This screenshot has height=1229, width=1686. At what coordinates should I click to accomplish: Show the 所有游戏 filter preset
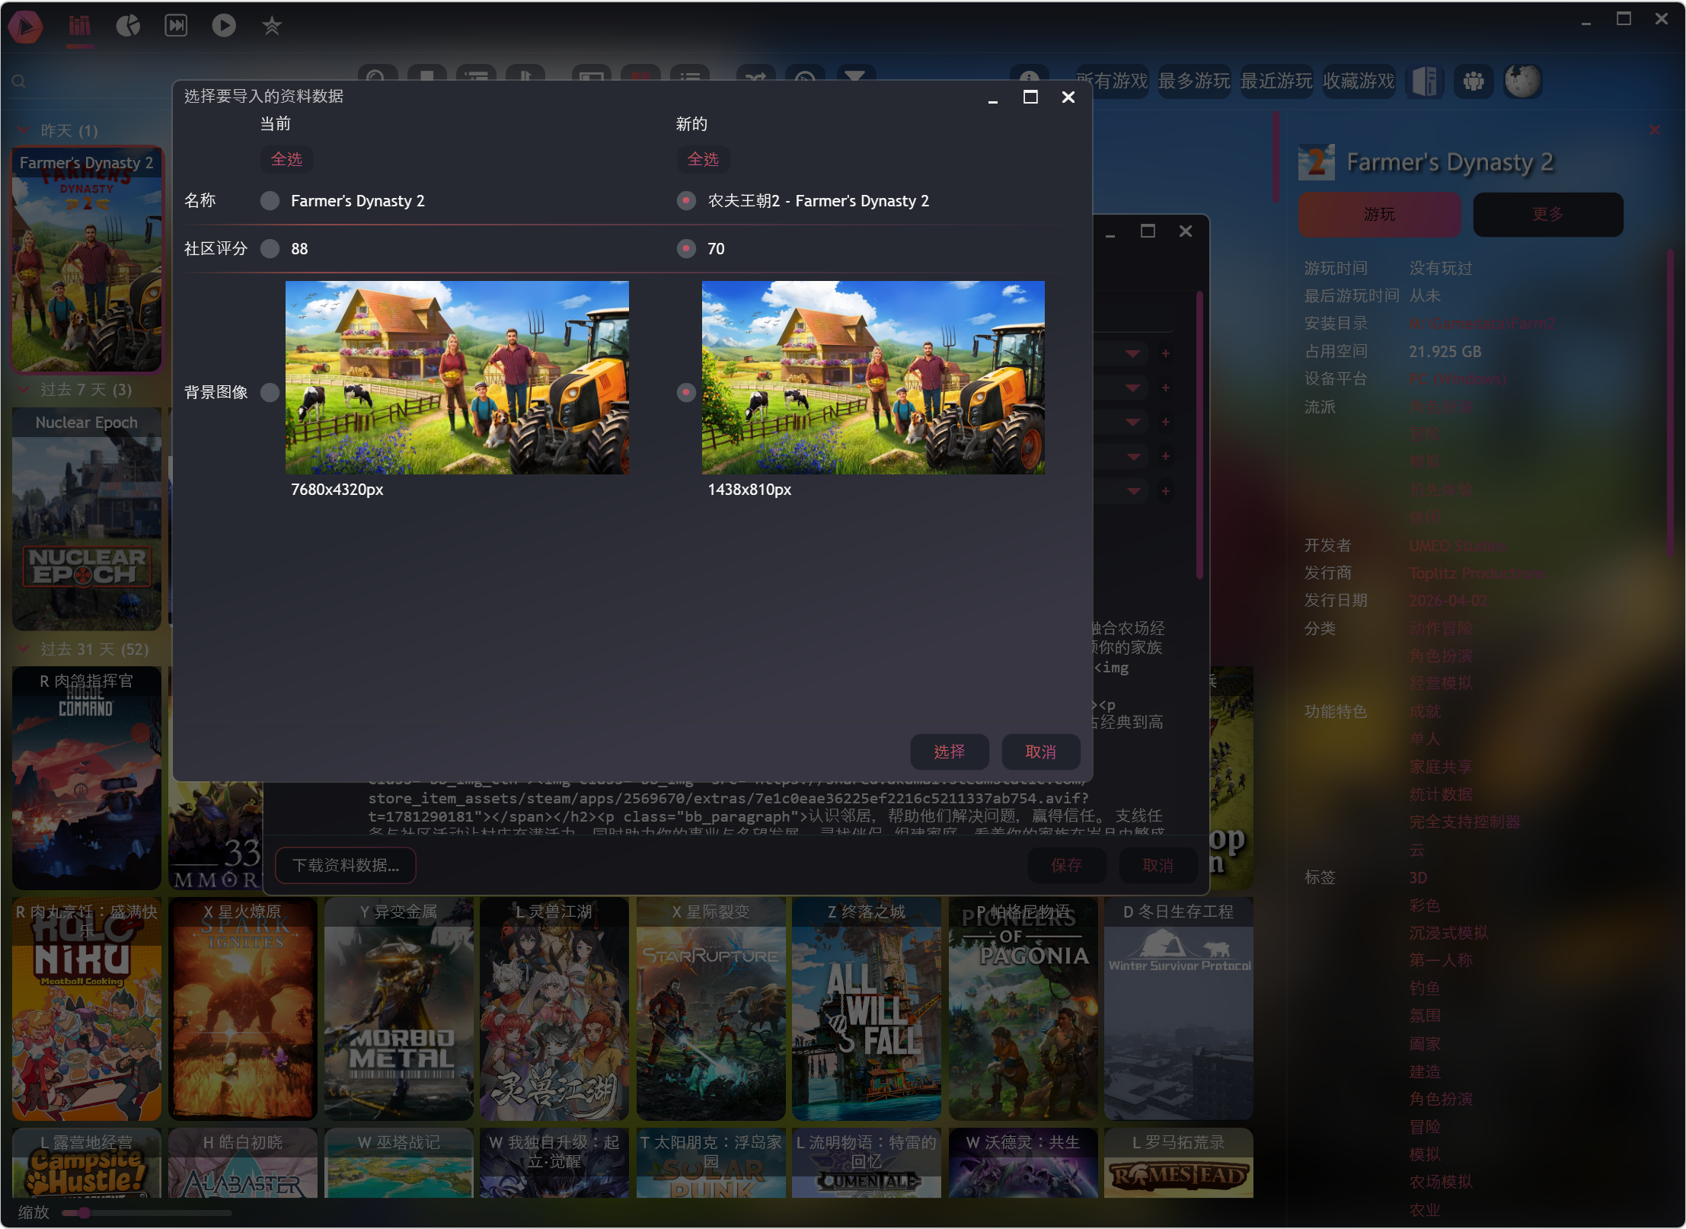(1112, 81)
